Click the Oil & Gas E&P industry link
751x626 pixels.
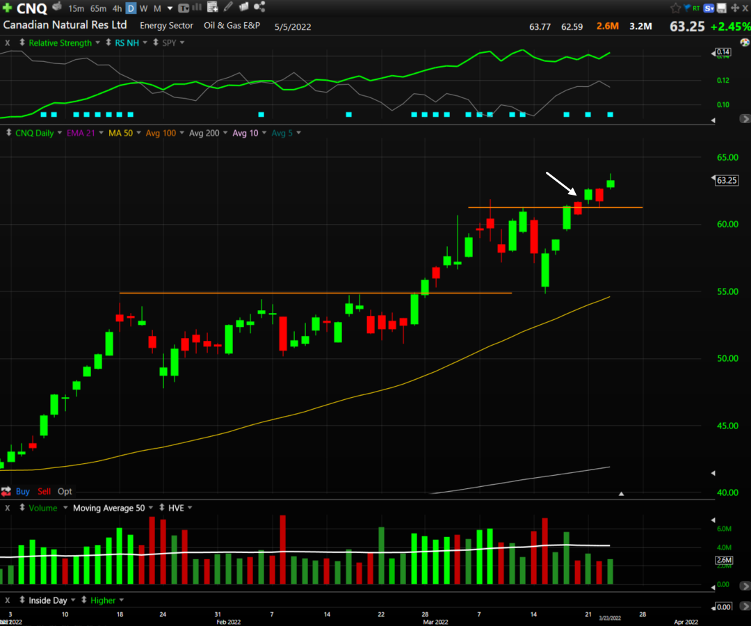[x=232, y=25]
